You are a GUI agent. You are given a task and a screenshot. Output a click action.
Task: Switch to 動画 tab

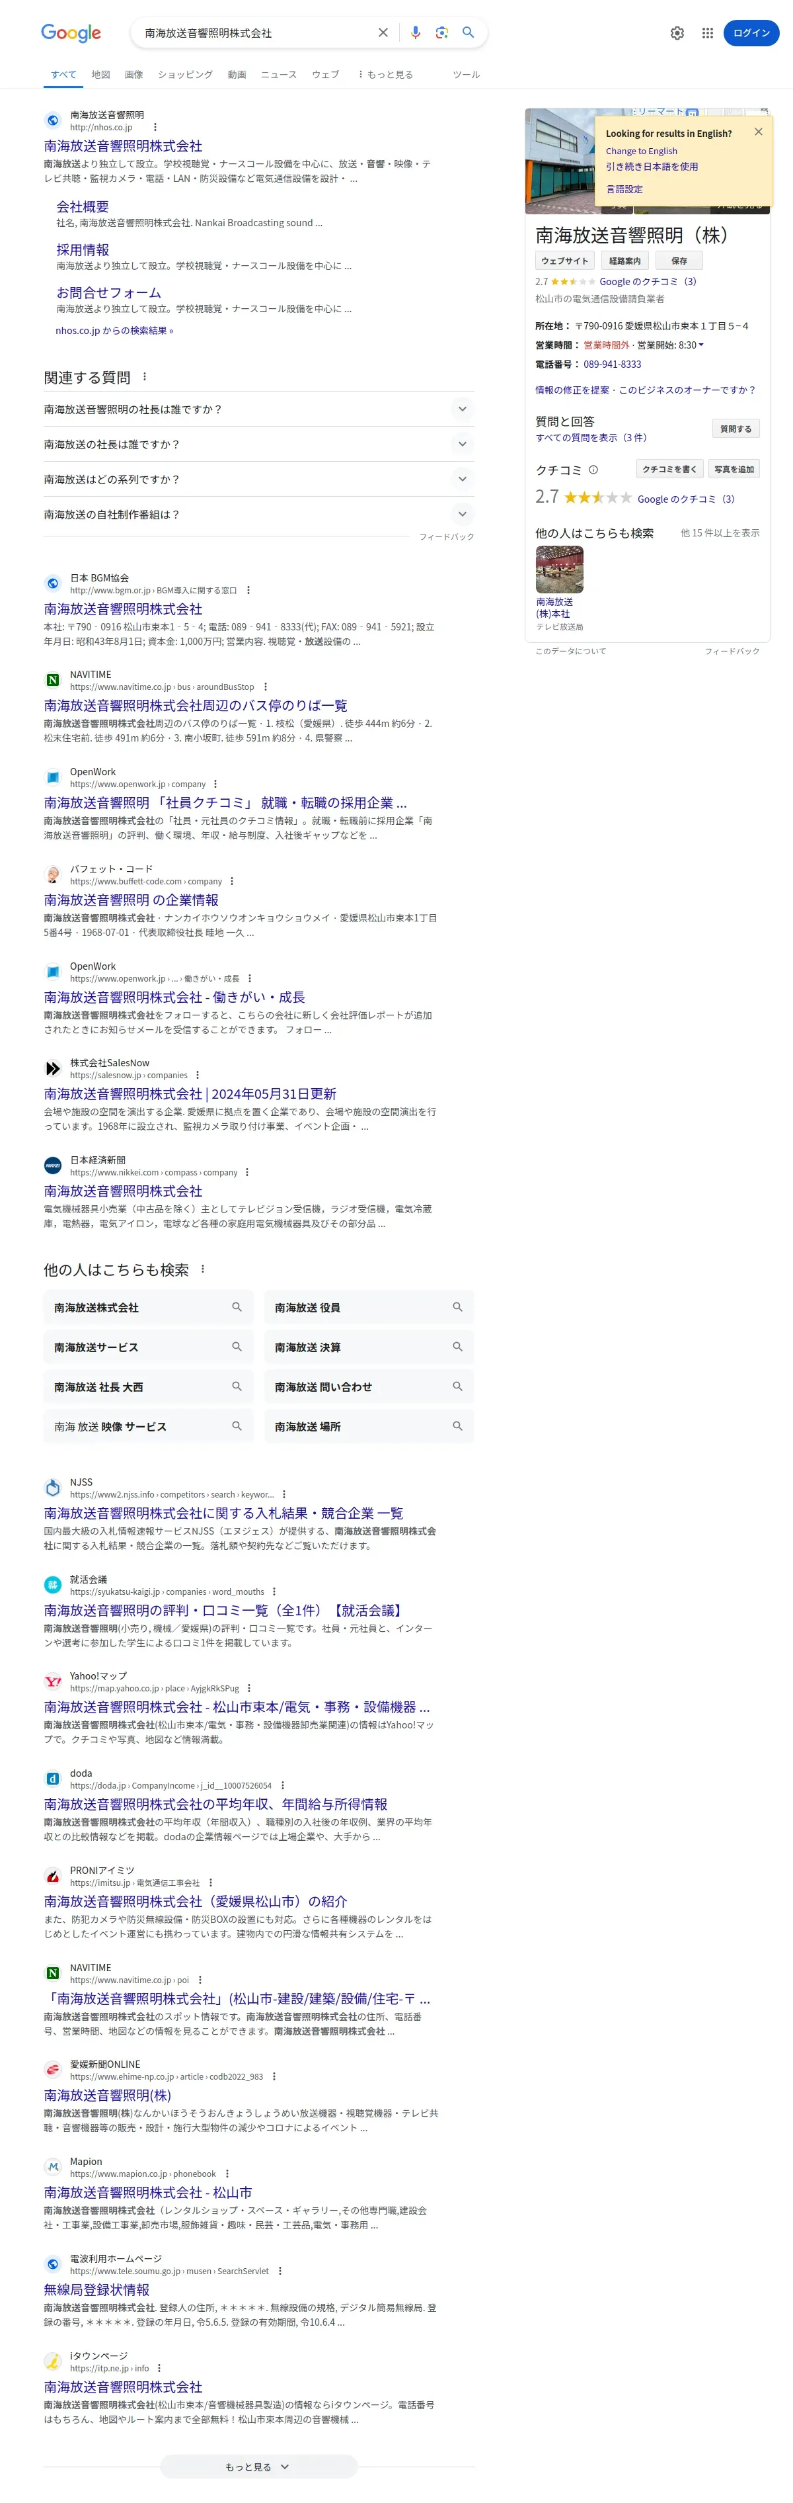[237, 75]
